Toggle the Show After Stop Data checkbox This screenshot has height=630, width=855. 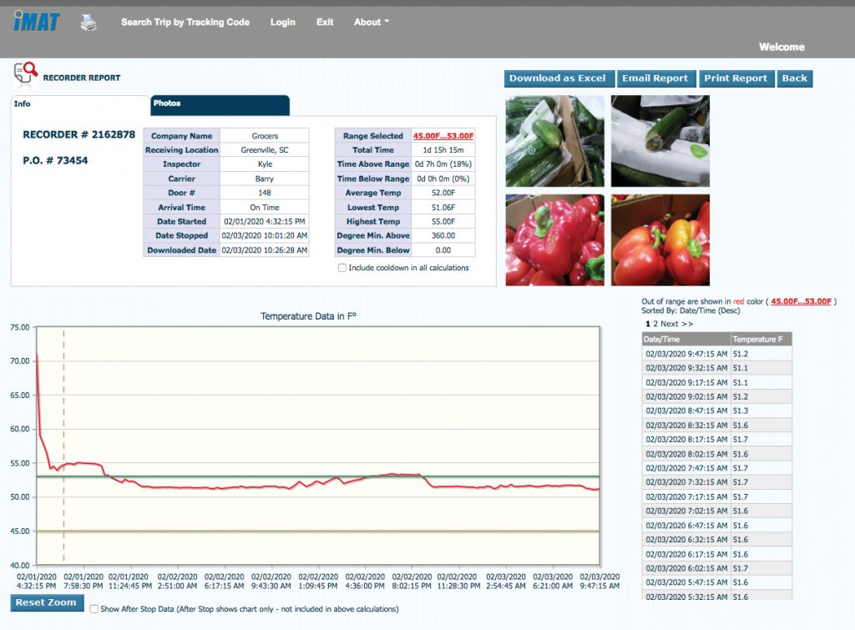[94, 609]
